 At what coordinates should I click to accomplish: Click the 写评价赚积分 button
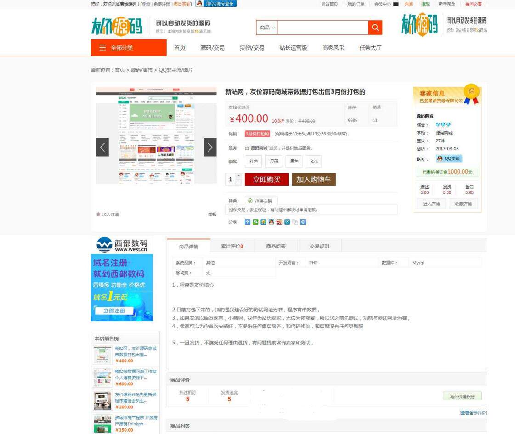(x=462, y=396)
